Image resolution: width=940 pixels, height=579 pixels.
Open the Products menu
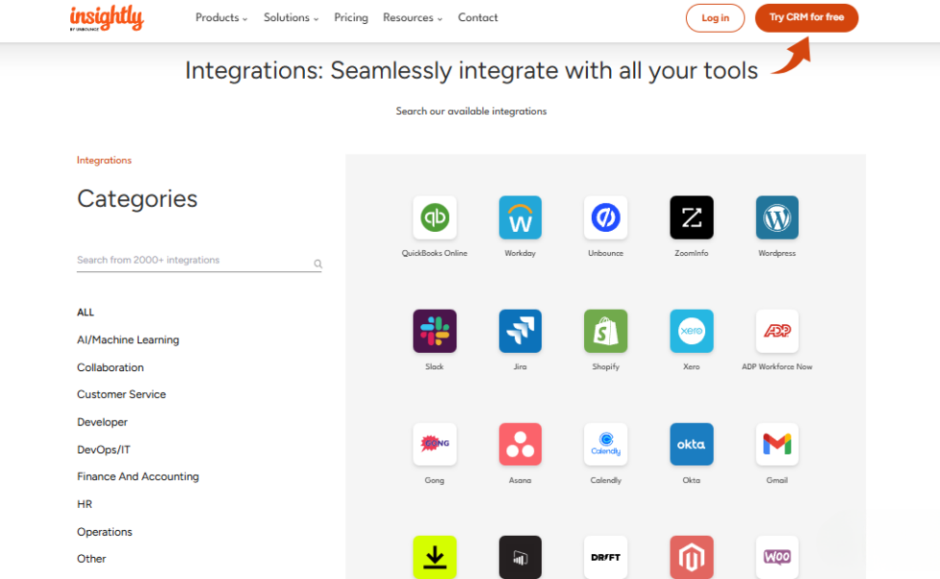tap(221, 17)
